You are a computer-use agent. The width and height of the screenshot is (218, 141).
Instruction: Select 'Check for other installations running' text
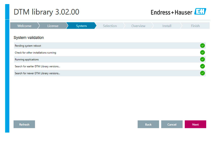click(35, 53)
